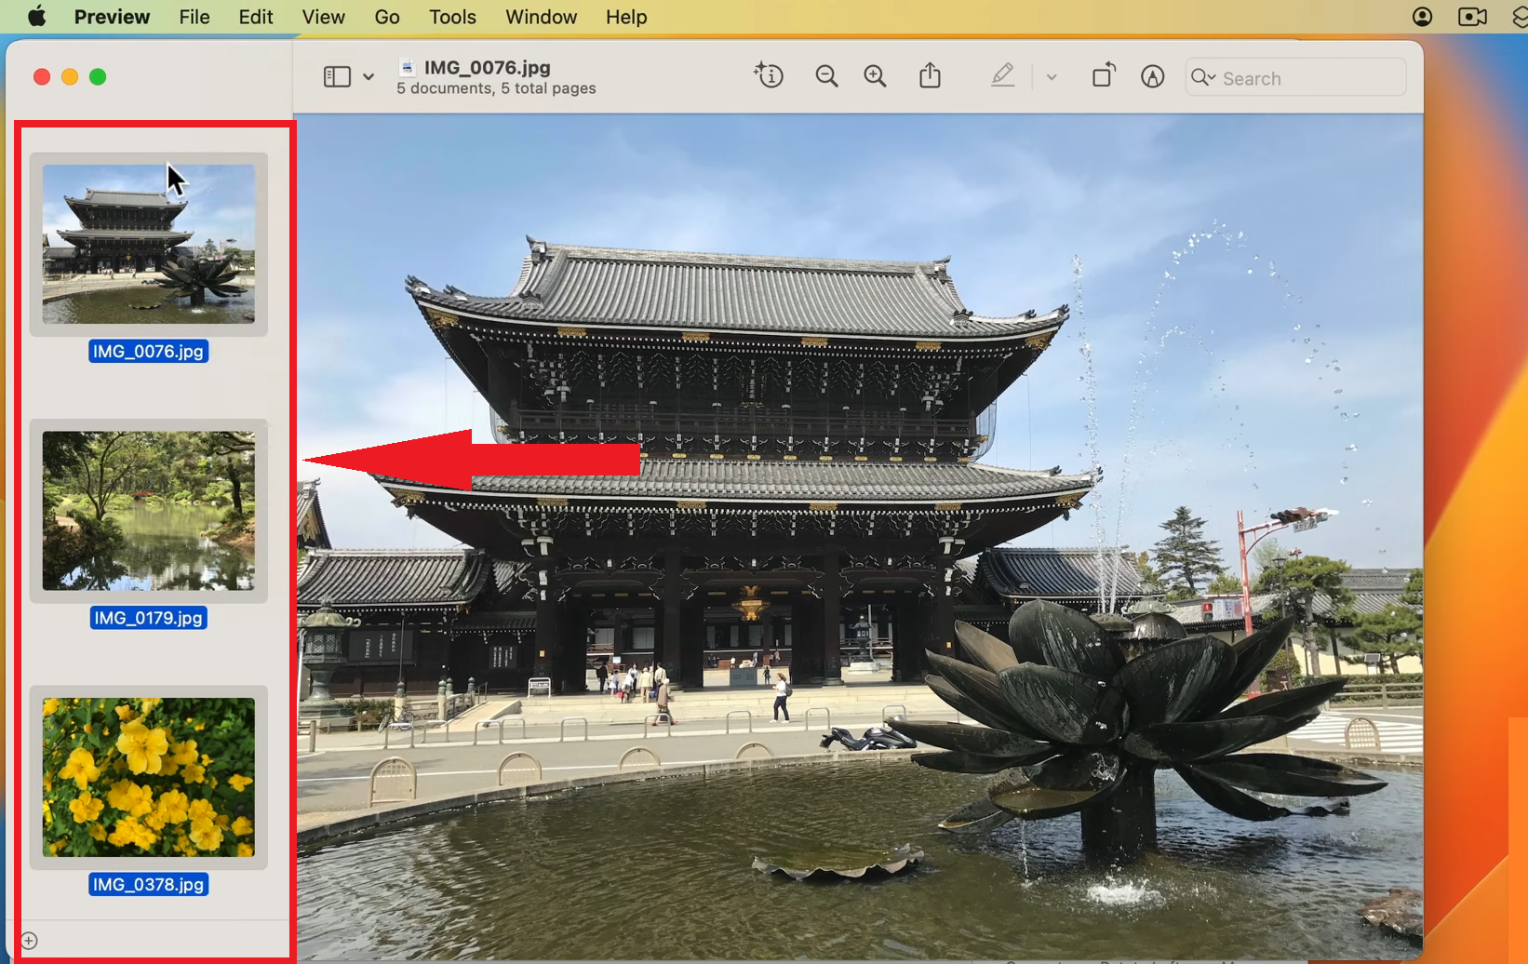Click the magnifier in the Search field
The image size is (1528, 964).
[x=1202, y=78]
